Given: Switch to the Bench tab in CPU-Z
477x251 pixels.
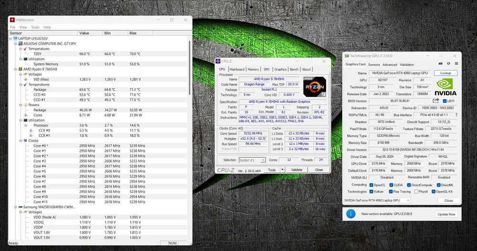Looking at the screenshot, I should 294,70.
